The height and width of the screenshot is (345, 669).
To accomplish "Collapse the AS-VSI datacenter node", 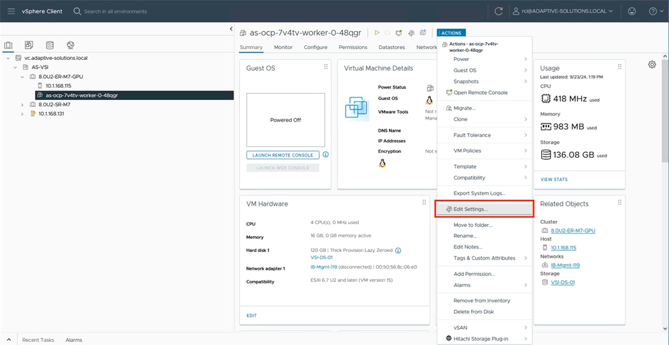I will tap(15, 67).
